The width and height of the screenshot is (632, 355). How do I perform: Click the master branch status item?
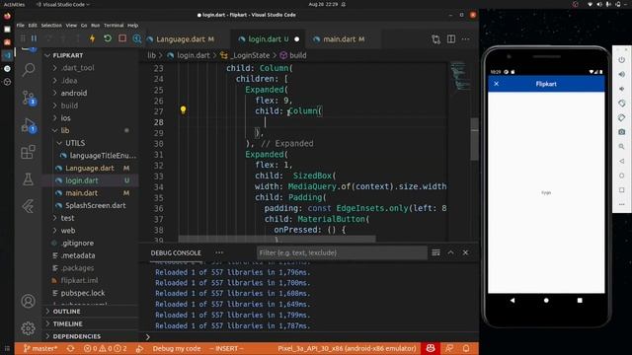(40, 348)
